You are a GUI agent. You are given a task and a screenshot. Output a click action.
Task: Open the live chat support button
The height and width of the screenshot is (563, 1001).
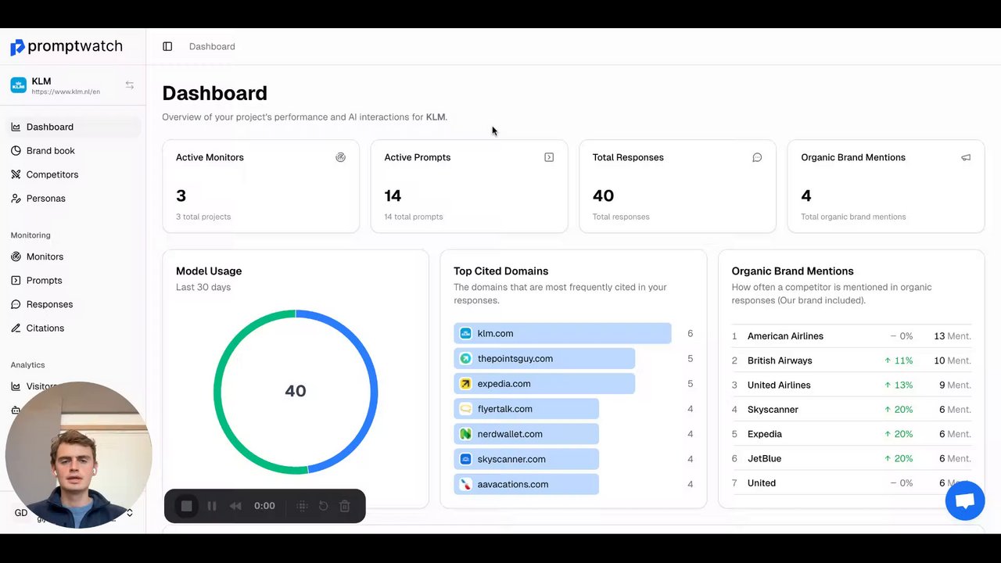coord(965,500)
